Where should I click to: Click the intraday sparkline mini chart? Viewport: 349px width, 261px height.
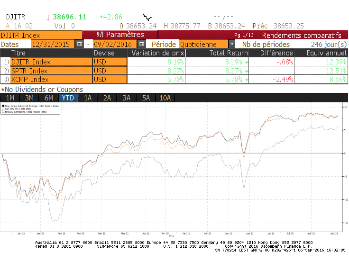click(x=147, y=17)
